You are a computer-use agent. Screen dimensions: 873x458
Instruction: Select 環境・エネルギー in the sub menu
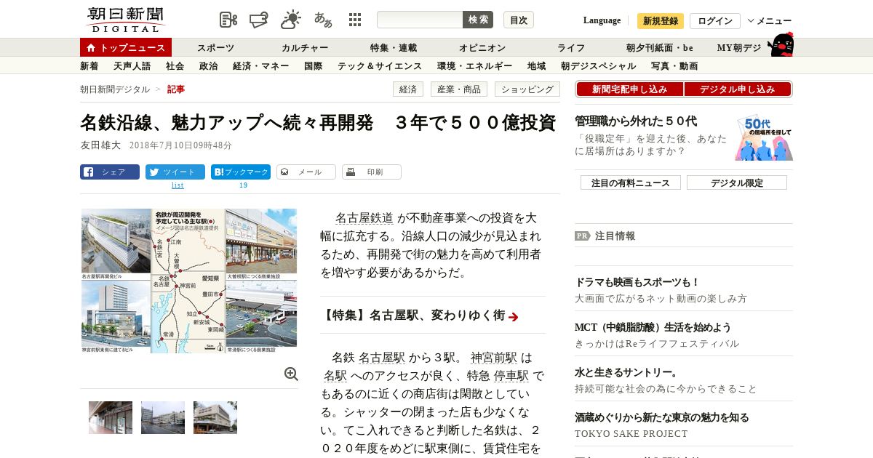474,66
